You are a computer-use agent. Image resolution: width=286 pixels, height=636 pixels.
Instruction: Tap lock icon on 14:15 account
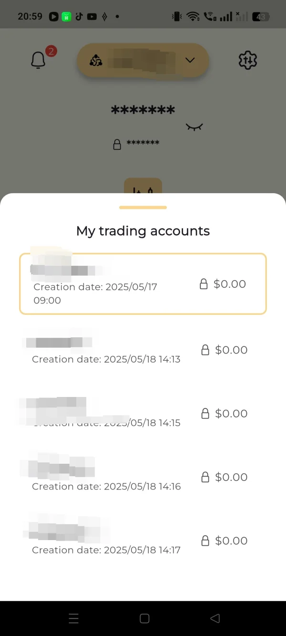point(205,414)
